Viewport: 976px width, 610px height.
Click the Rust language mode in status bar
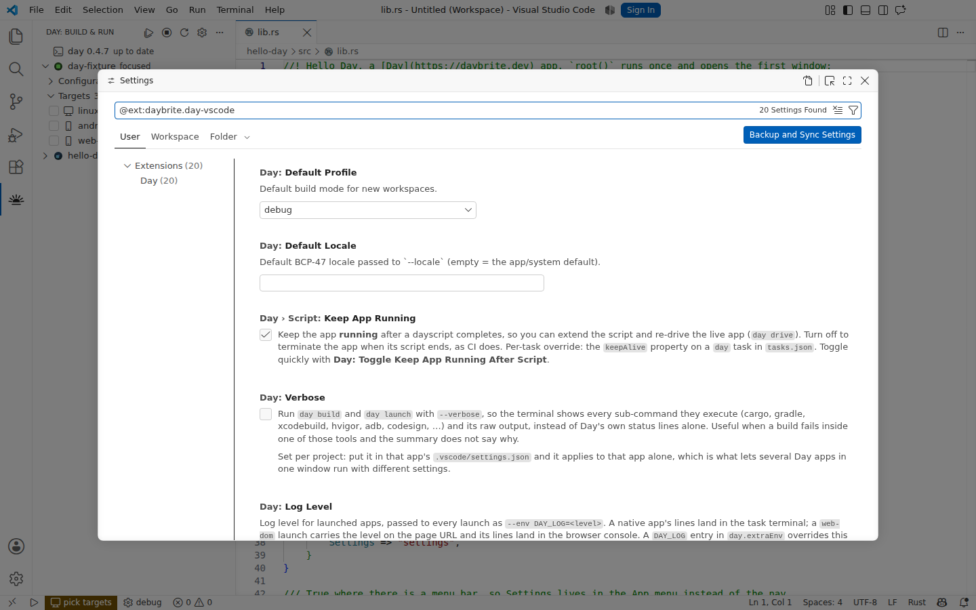click(917, 603)
